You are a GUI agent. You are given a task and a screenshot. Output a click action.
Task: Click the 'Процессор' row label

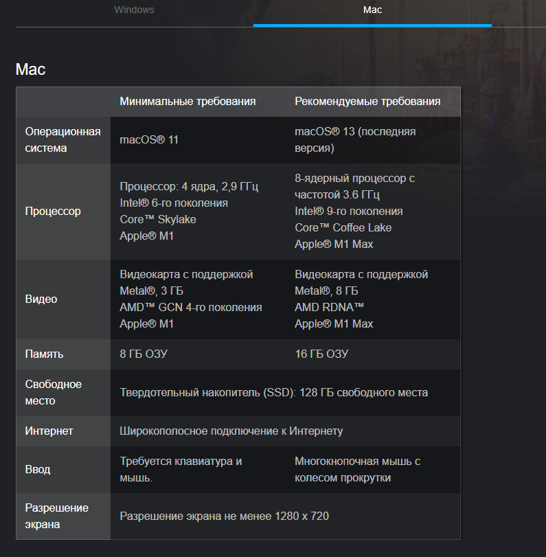(x=53, y=212)
